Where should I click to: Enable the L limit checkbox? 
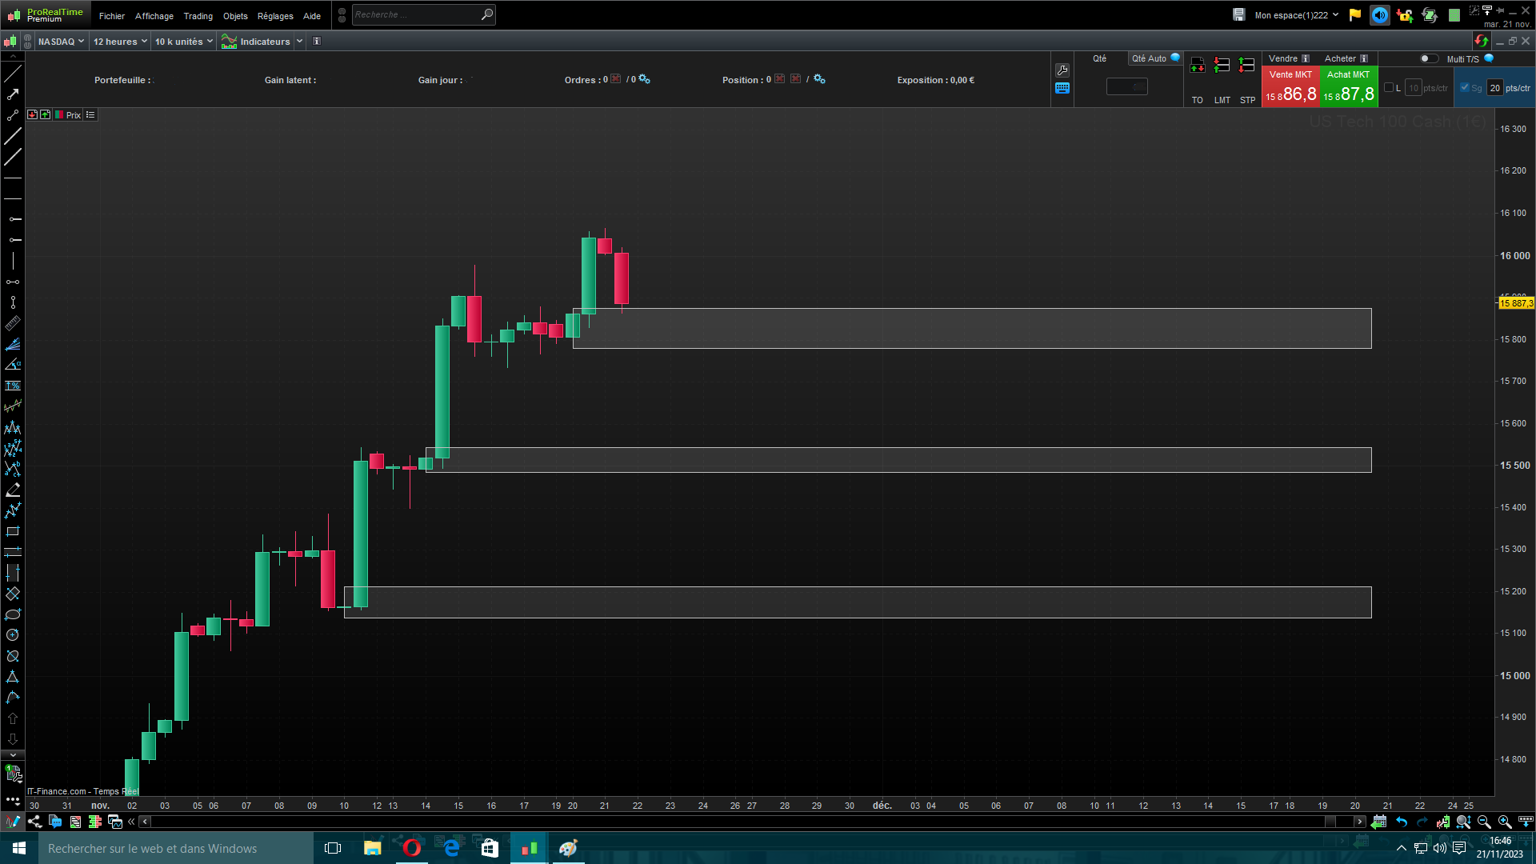point(1389,88)
